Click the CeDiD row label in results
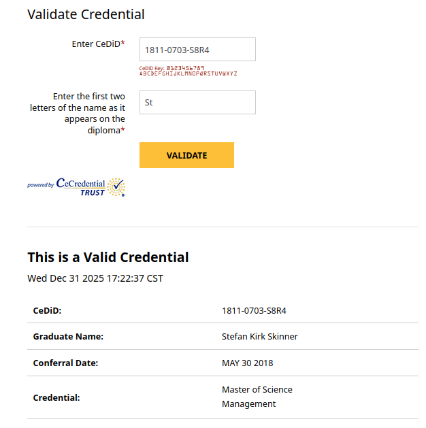Viewport: 426px width, 428px height. tap(47, 310)
